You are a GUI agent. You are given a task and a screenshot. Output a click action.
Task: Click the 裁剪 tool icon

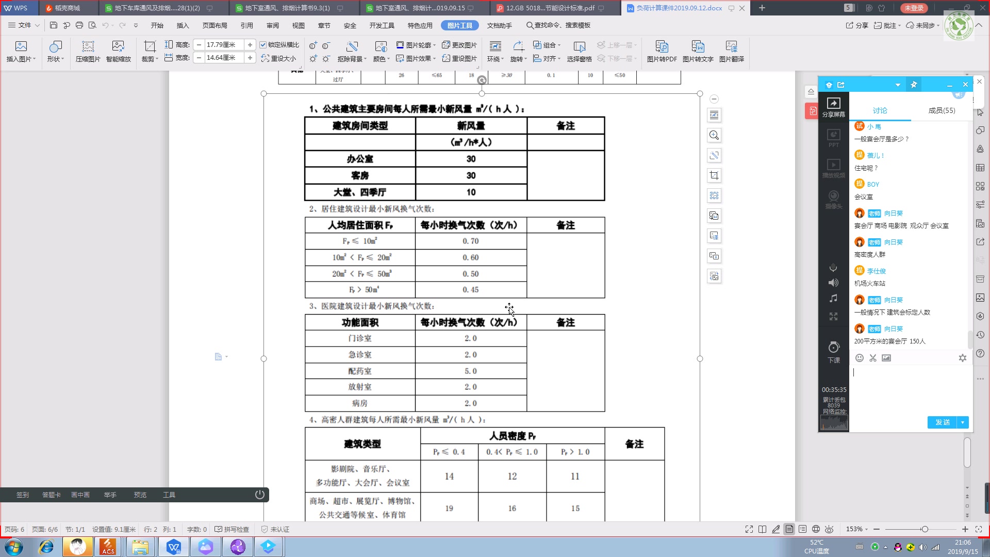[x=149, y=51]
